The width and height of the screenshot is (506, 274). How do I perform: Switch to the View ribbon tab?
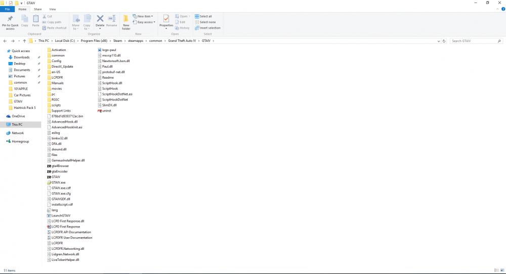(52, 10)
